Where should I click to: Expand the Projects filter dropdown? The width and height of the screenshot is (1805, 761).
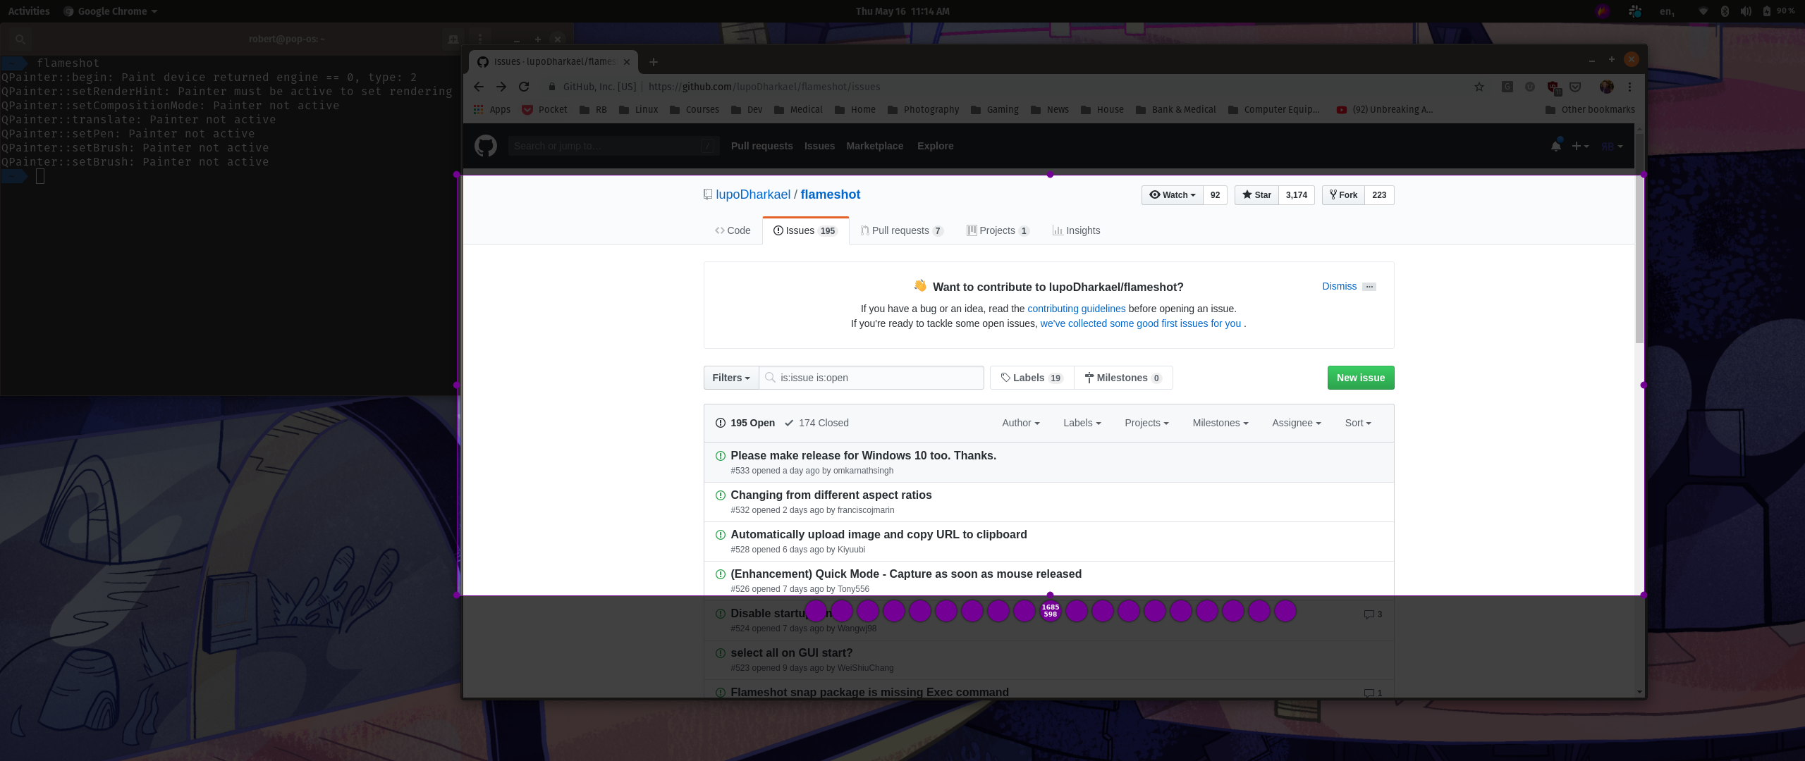pyautogui.click(x=1146, y=423)
